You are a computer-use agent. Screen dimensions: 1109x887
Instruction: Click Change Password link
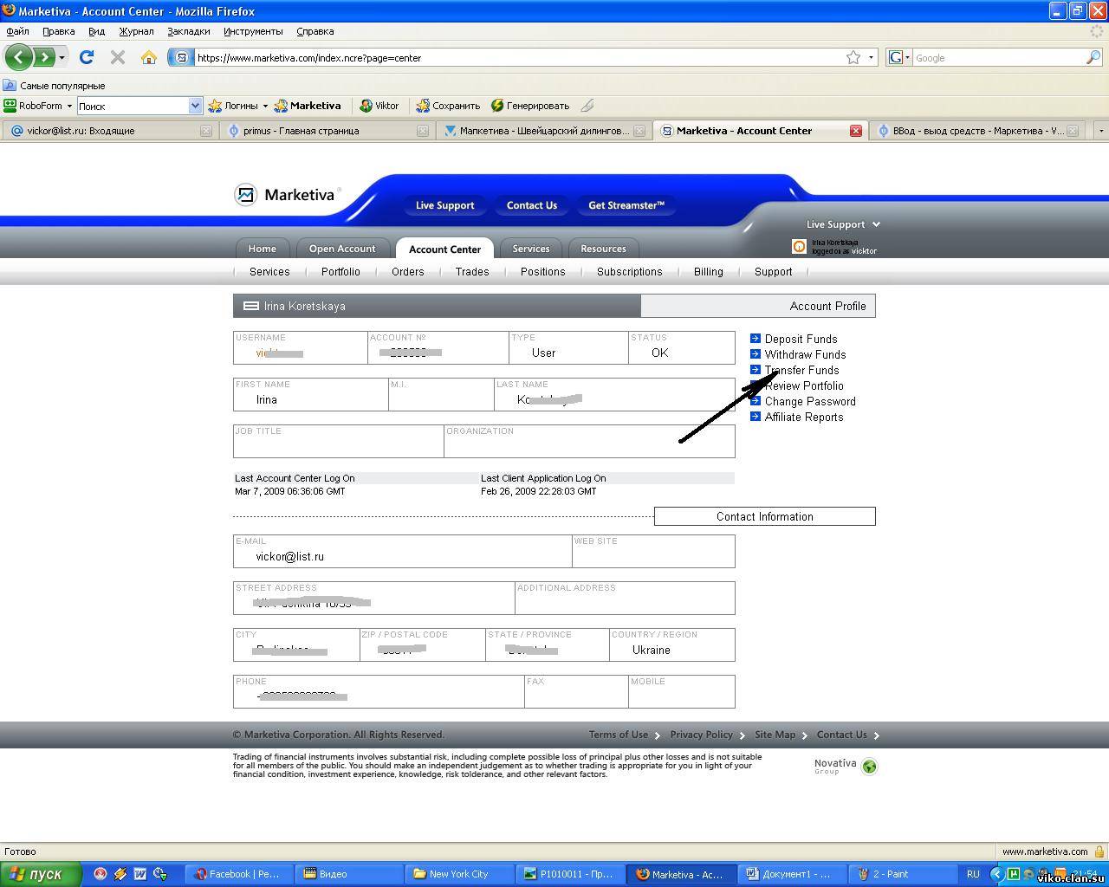(x=810, y=401)
